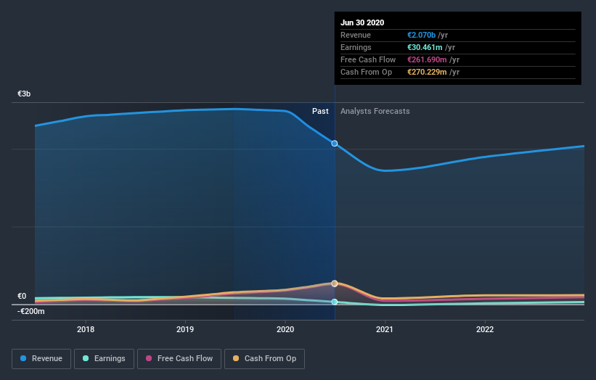Screen dimensions: 596x380
Task: Click the 2019 x-axis label
Action: pos(185,329)
